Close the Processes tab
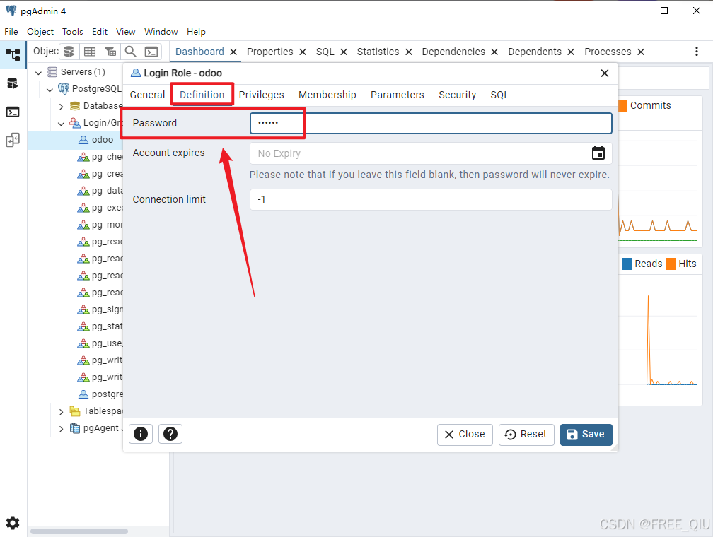 coord(641,52)
